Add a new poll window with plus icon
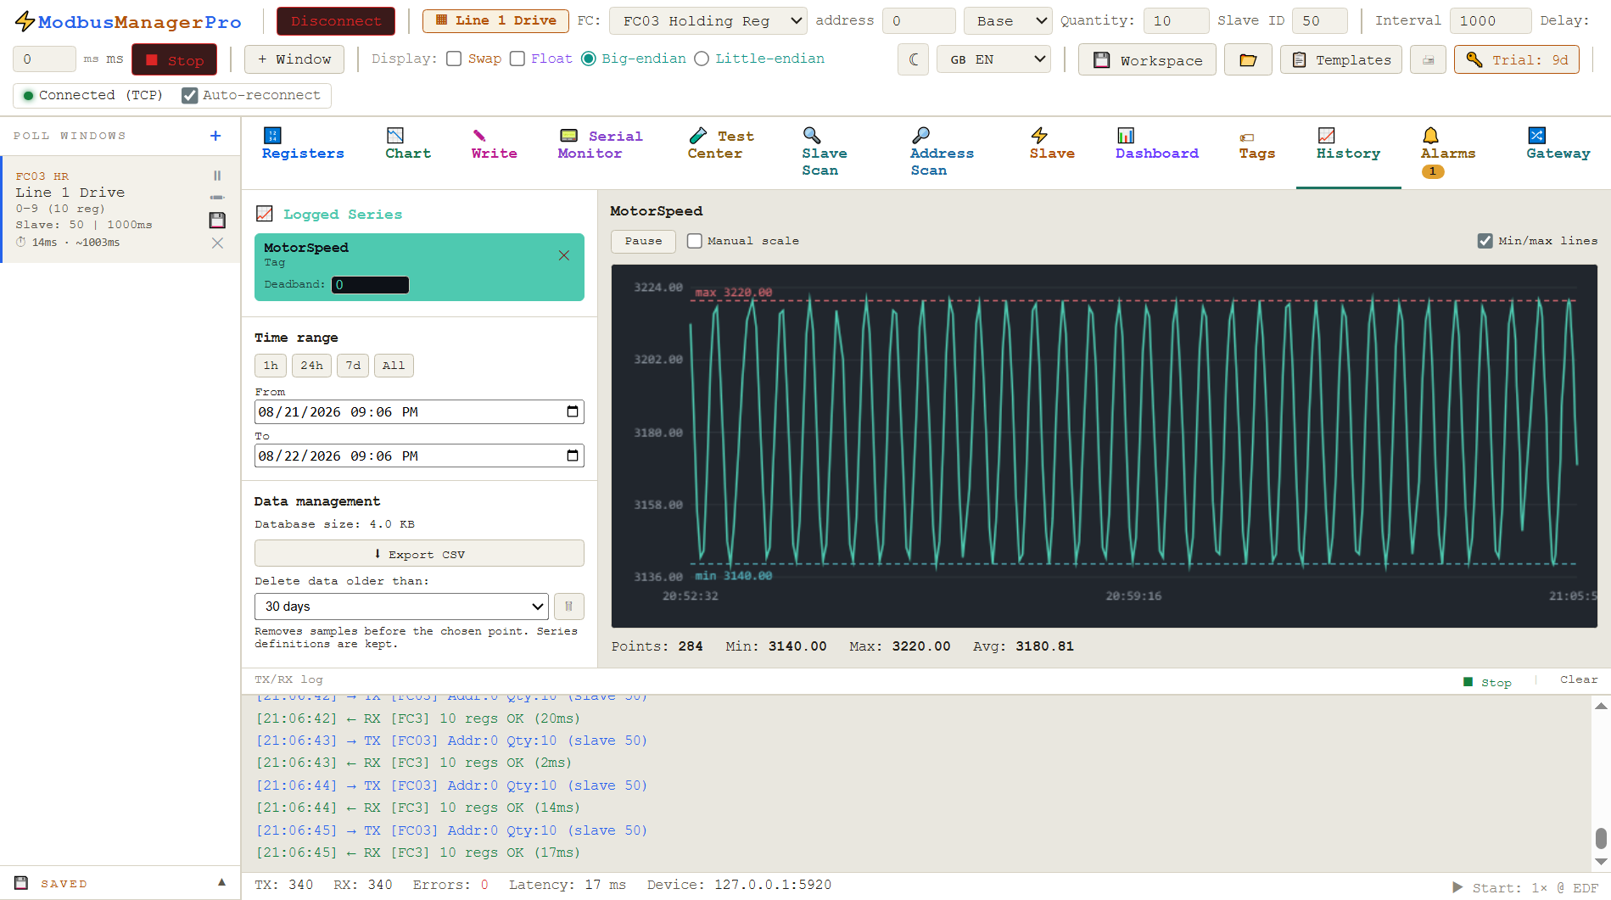This screenshot has width=1611, height=900. [215, 136]
